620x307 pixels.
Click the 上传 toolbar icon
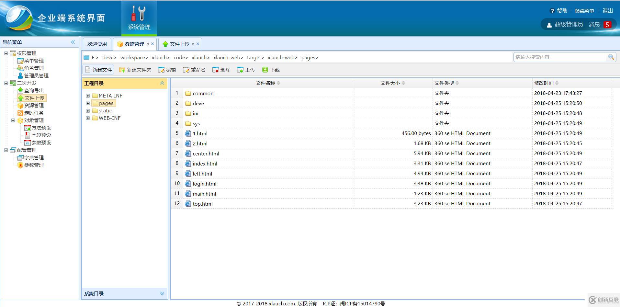pos(240,69)
